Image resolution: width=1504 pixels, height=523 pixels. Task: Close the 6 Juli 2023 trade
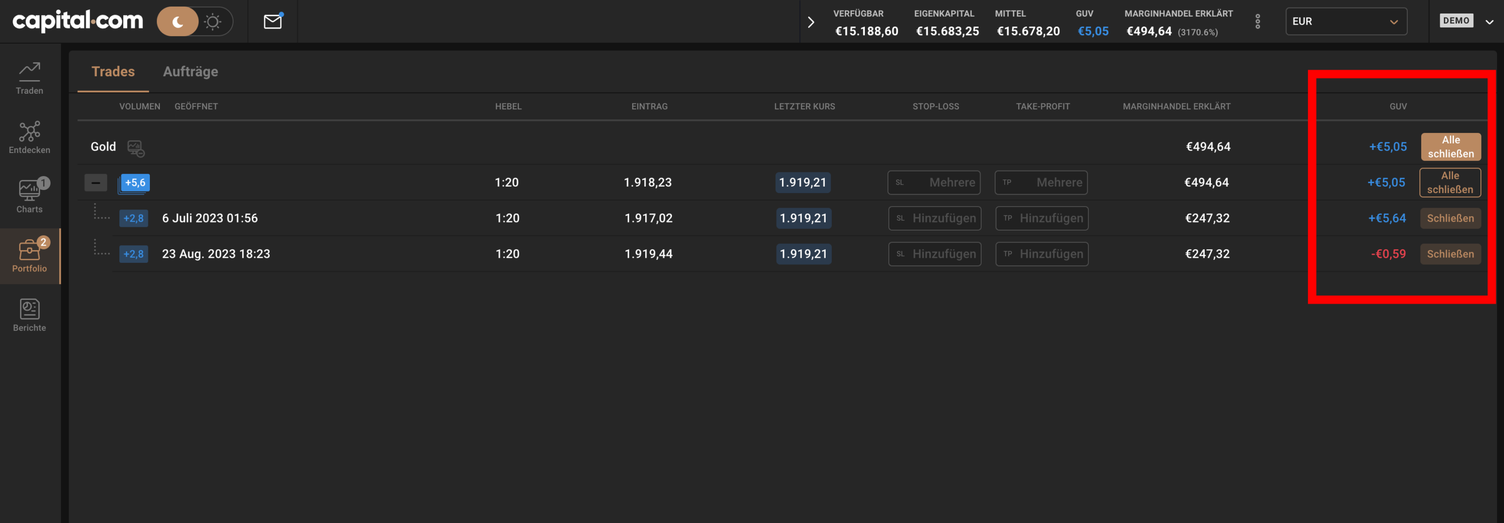tap(1450, 218)
